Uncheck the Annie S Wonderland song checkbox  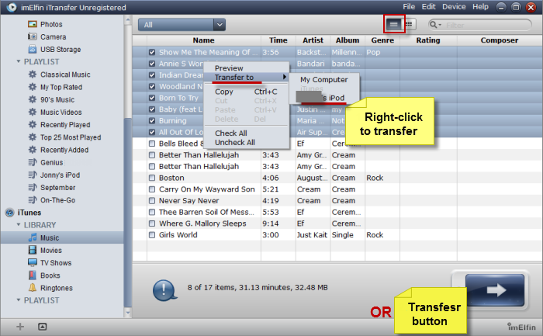point(152,64)
